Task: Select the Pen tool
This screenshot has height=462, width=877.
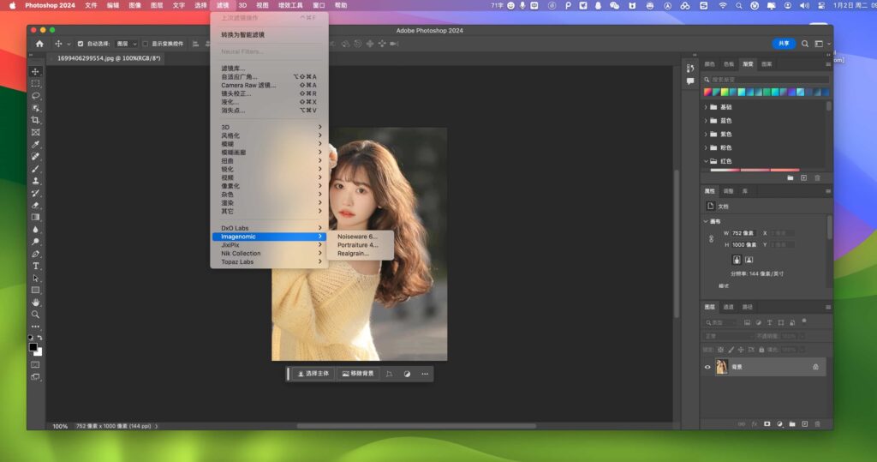Action: coord(35,254)
